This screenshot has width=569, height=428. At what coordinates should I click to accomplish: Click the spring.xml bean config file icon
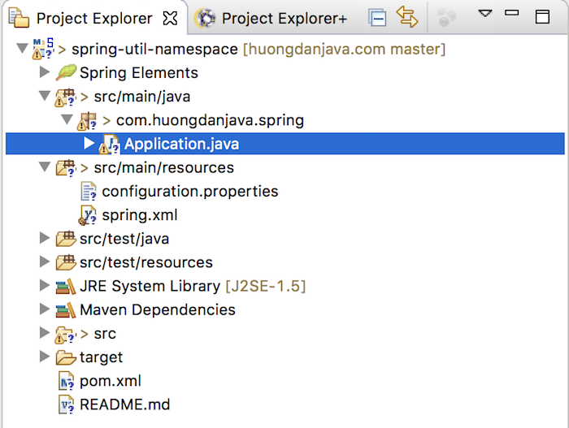tap(88, 215)
